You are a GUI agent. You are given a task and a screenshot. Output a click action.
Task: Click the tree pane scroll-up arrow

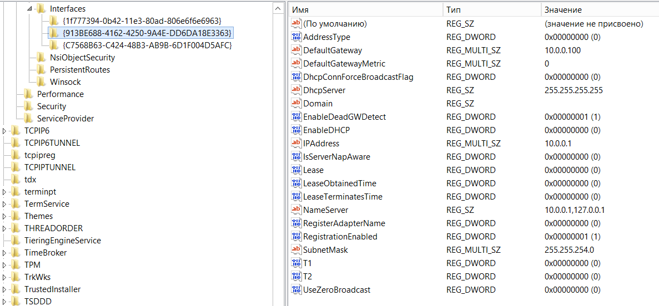pyautogui.click(x=278, y=8)
